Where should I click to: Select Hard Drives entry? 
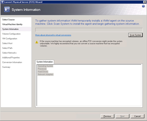(43, 72)
